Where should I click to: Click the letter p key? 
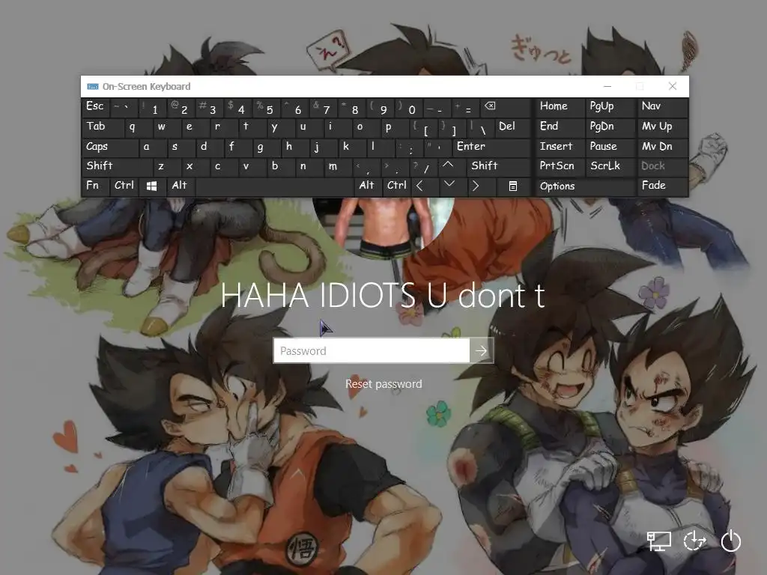(x=395, y=127)
